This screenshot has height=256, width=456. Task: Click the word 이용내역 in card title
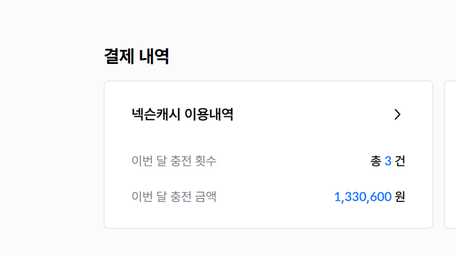pos(209,115)
